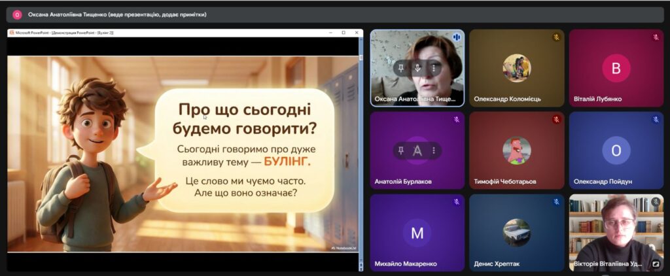Click the PowerPoint icon in shared window title

(x=12, y=33)
